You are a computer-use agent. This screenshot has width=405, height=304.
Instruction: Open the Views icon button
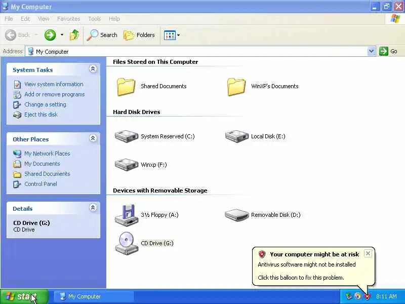point(170,35)
